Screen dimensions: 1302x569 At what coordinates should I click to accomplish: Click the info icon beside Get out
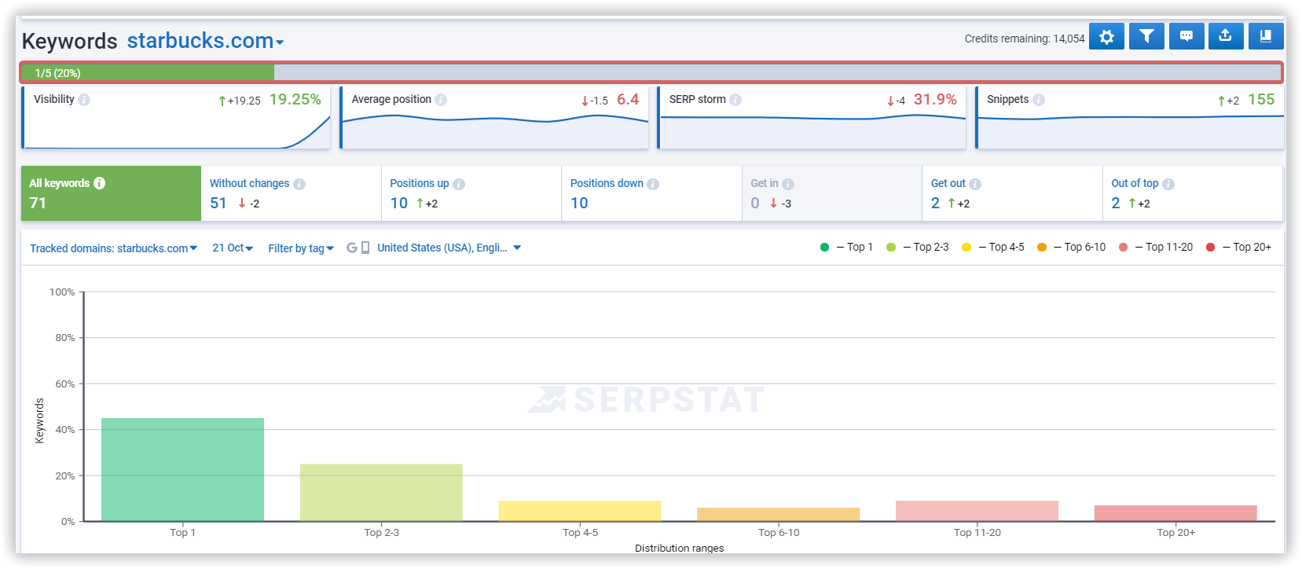[x=975, y=184]
